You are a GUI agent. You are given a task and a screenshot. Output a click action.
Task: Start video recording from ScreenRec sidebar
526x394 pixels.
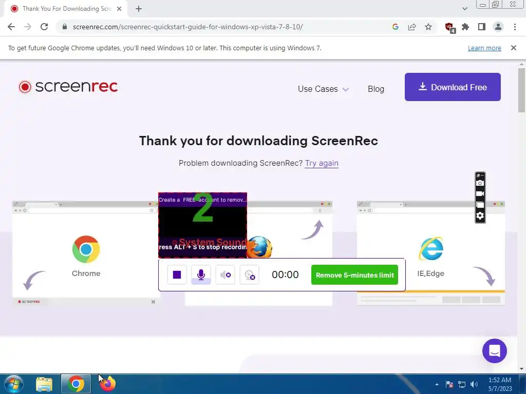point(480,193)
